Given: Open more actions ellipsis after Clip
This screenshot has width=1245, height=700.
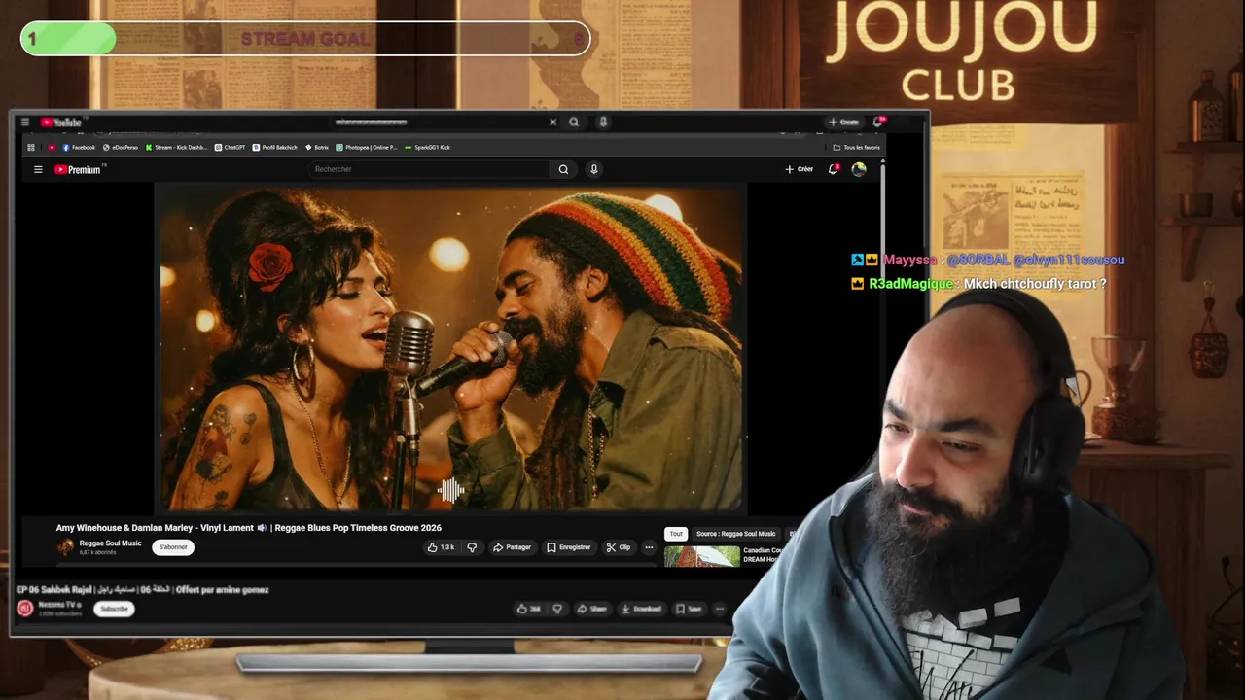Looking at the screenshot, I should click(x=649, y=547).
